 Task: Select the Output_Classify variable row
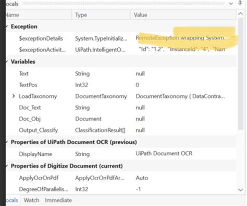point(121,130)
